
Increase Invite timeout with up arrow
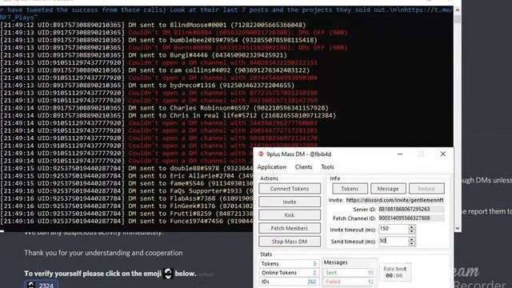tap(412, 227)
